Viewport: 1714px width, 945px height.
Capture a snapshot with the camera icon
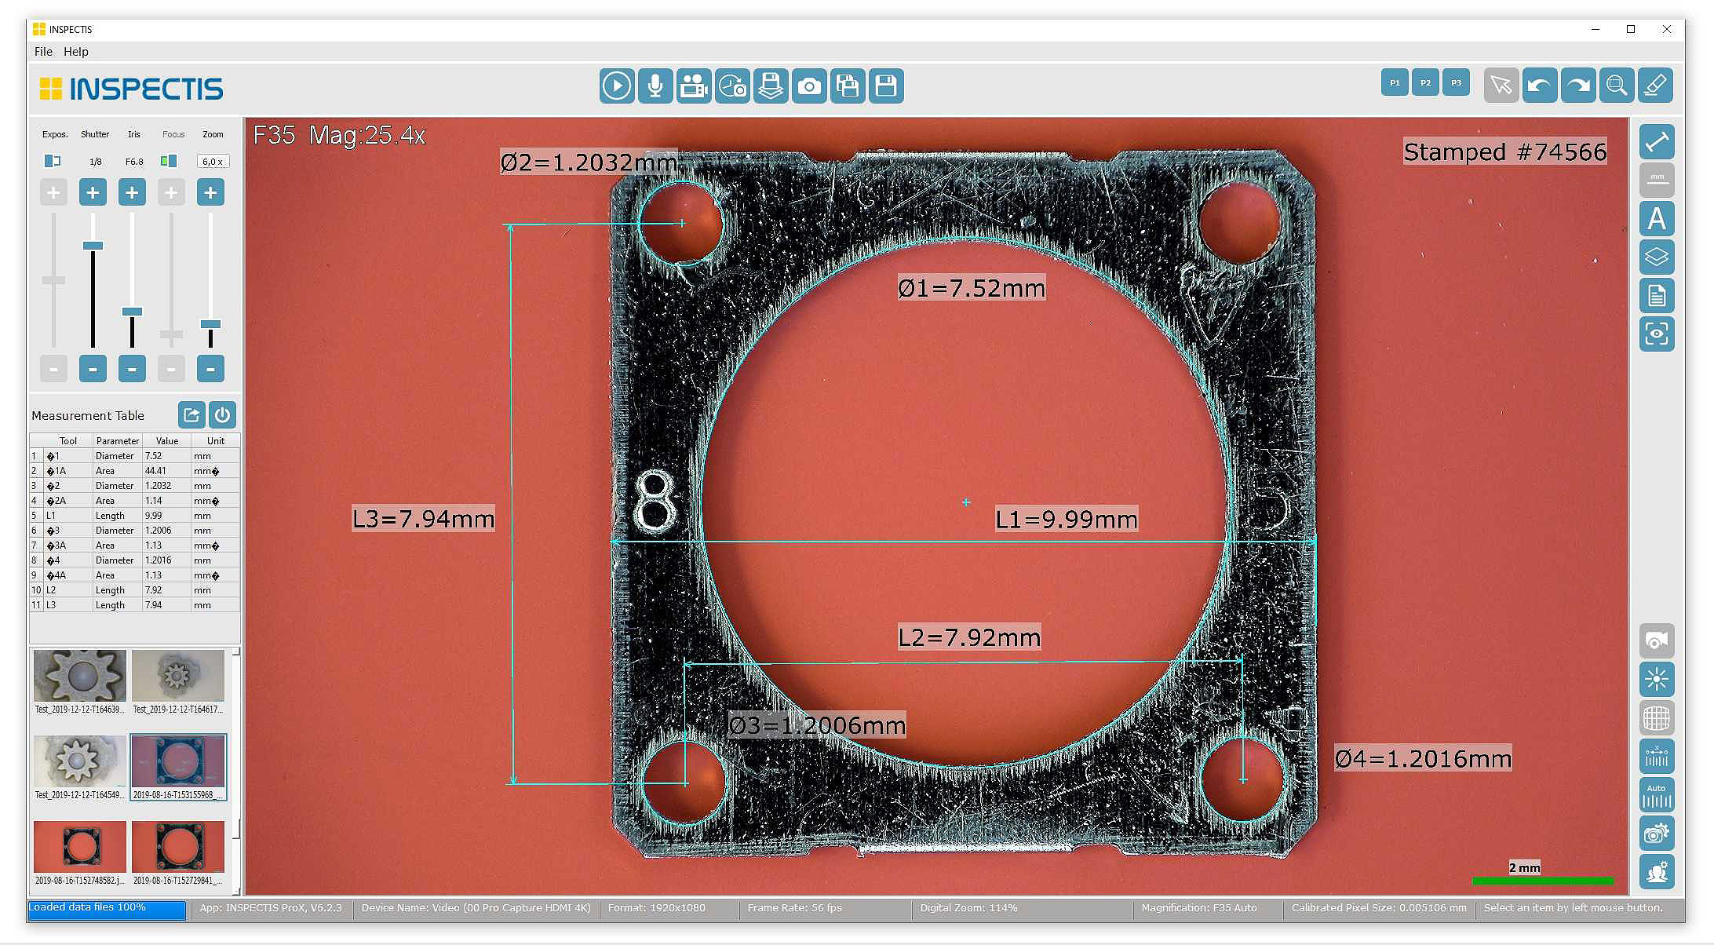point(809,86)
